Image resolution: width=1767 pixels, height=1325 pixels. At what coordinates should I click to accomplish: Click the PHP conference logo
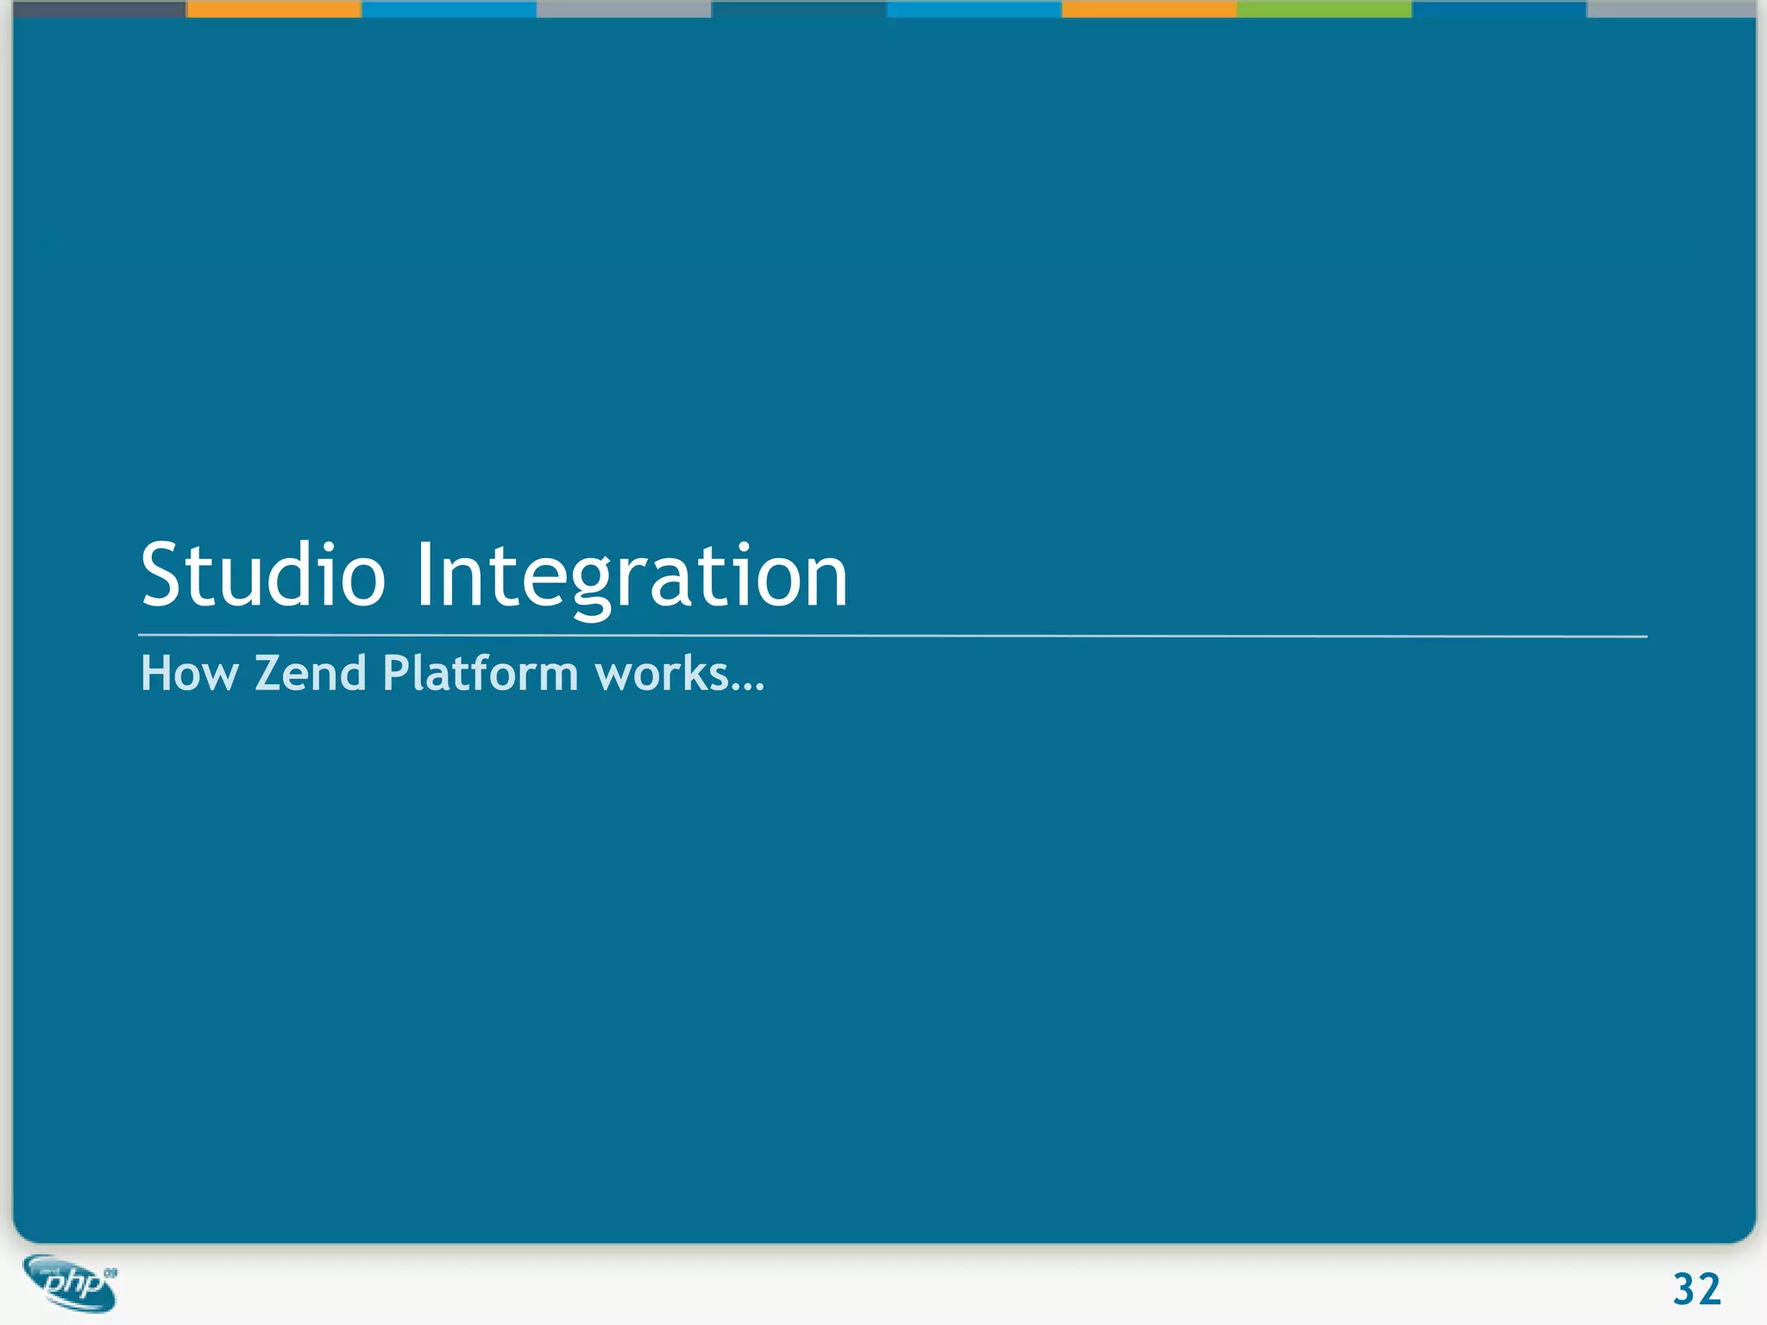(x=71, y=1283)
